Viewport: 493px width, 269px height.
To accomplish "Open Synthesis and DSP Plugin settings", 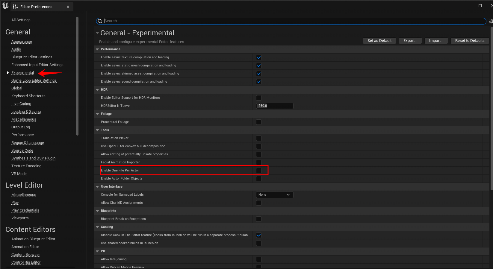I will coord(33,158).
